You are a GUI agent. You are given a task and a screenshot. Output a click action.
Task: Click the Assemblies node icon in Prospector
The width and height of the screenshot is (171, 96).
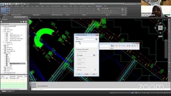point(5,67)
